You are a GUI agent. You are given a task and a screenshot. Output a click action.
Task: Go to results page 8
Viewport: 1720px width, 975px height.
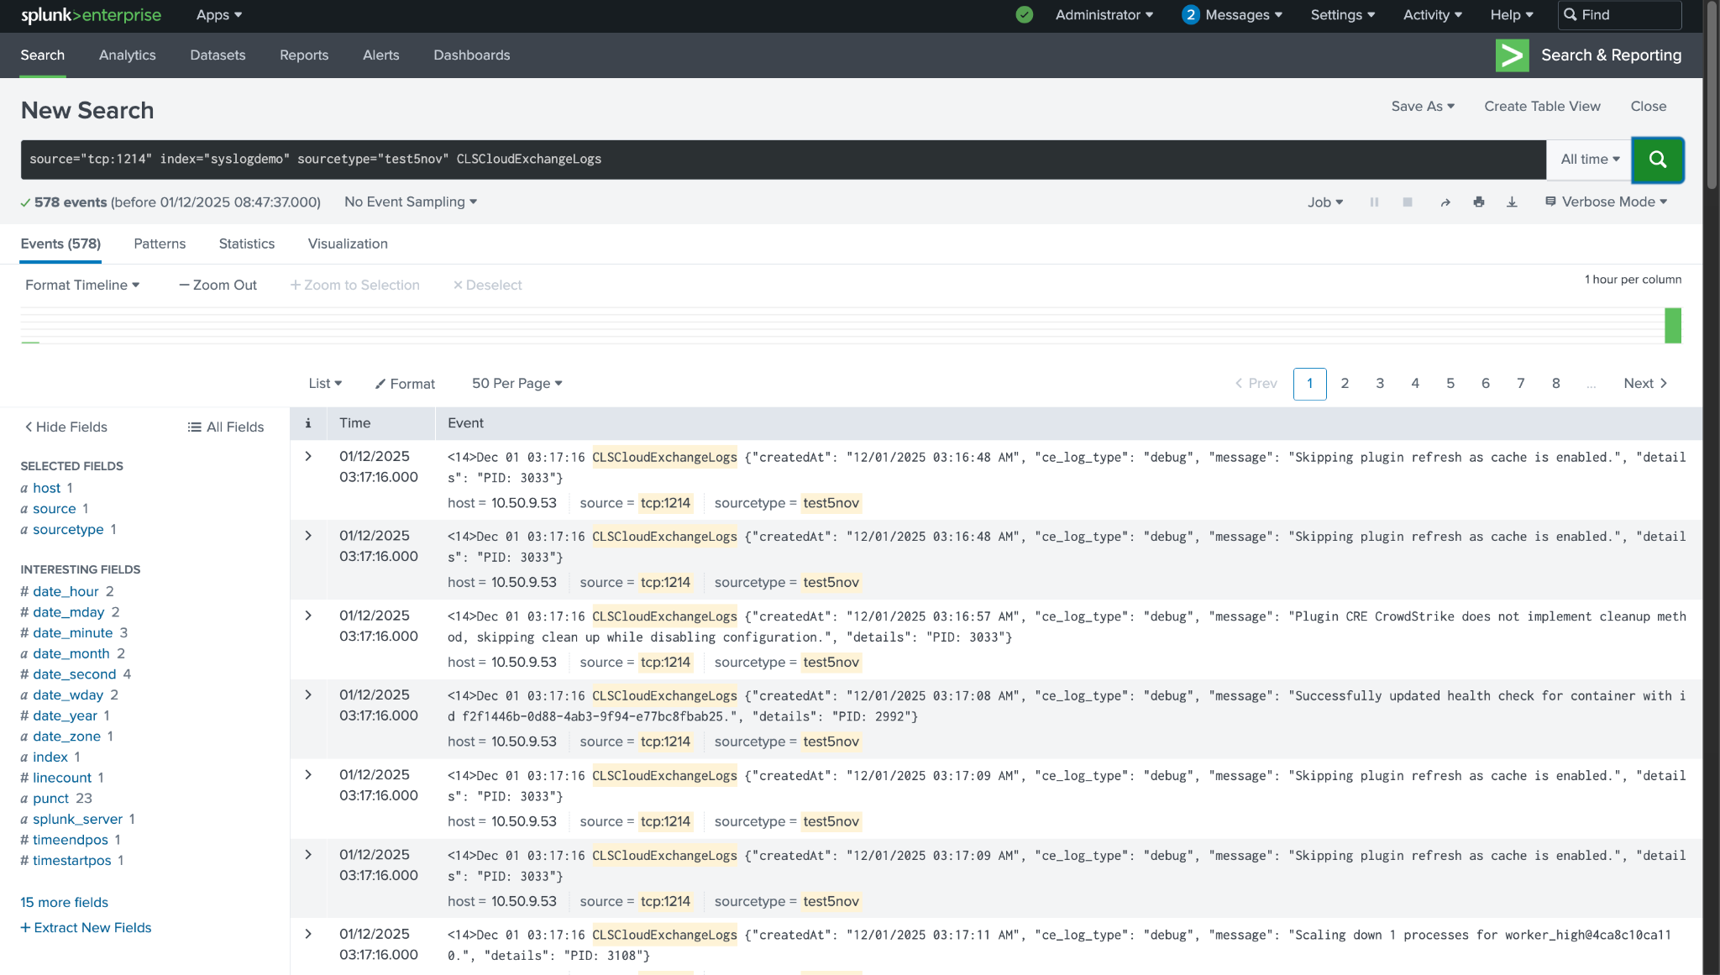(x=1555, y=384)
